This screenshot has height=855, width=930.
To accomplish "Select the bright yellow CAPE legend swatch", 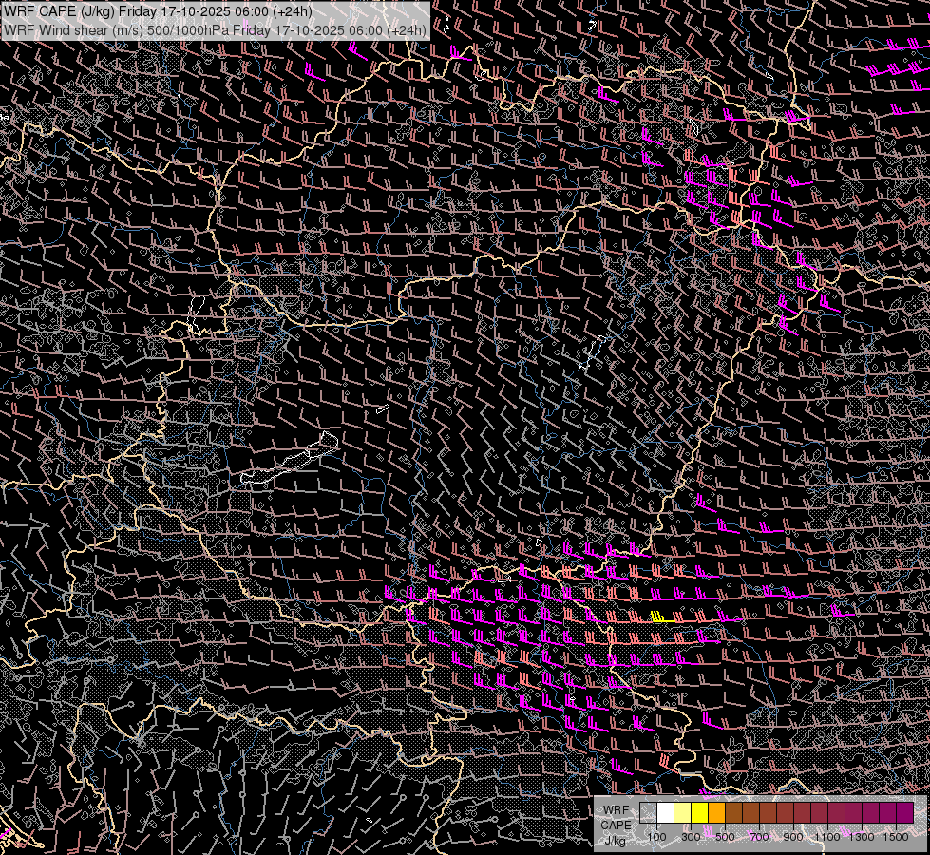I will (700, 812).
